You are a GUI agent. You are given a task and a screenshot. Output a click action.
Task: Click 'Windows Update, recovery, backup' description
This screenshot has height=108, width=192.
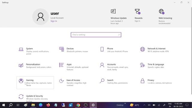point(37,100)
